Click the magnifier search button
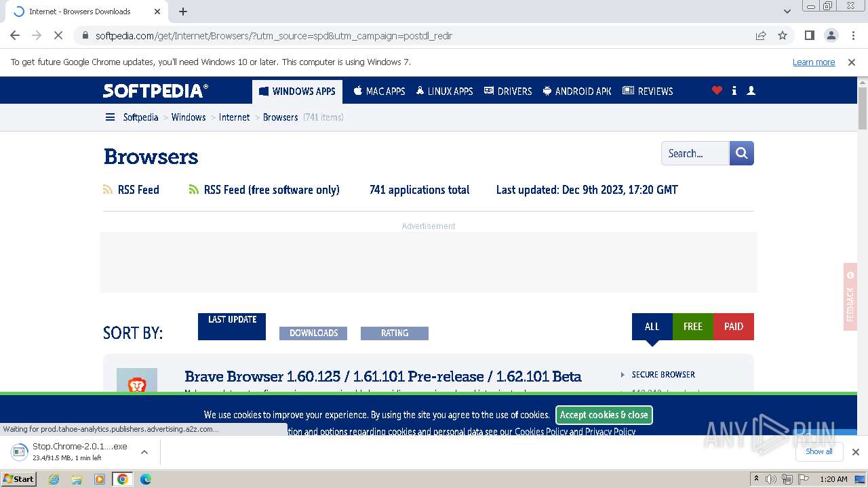Image resolution: width=868 pixels, height=488 pixels. tap(742, 153)
